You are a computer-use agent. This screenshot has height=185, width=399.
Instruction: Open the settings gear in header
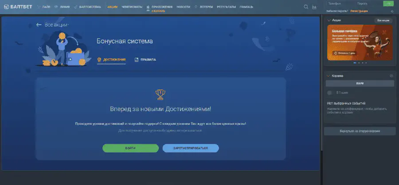pyautogui.click(x=392, y=11)
